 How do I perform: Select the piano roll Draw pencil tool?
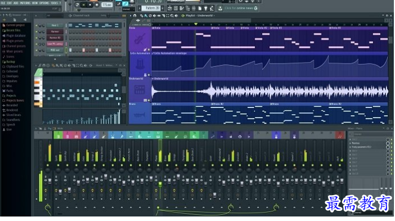click(x=53, y=65)
